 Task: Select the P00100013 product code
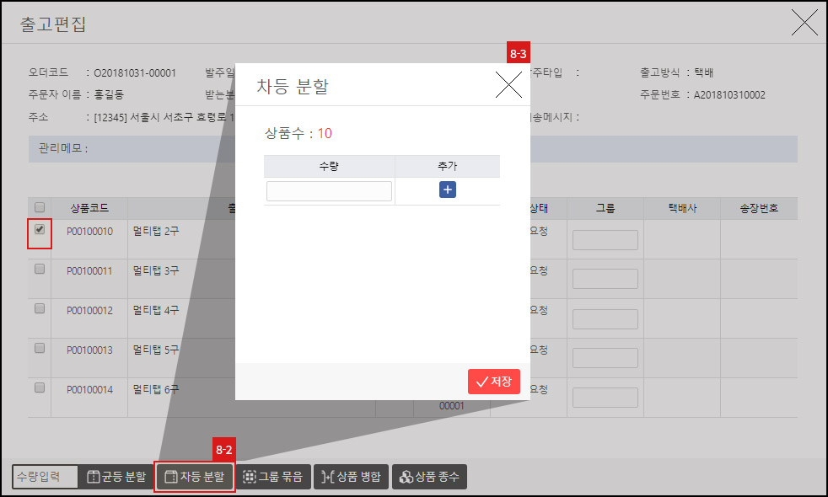pos(89,349)
